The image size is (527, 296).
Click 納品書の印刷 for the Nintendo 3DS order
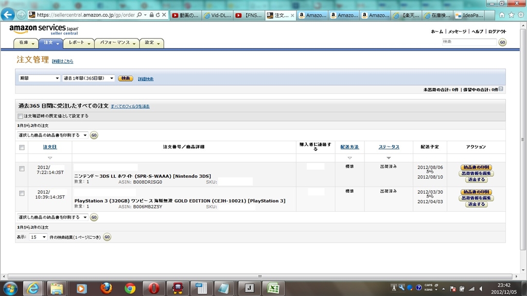coord(476,167)
